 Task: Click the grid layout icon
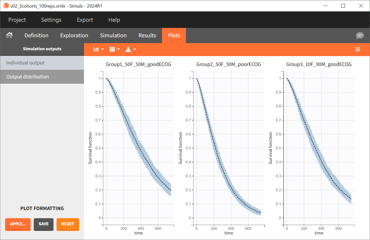[112, 49]
